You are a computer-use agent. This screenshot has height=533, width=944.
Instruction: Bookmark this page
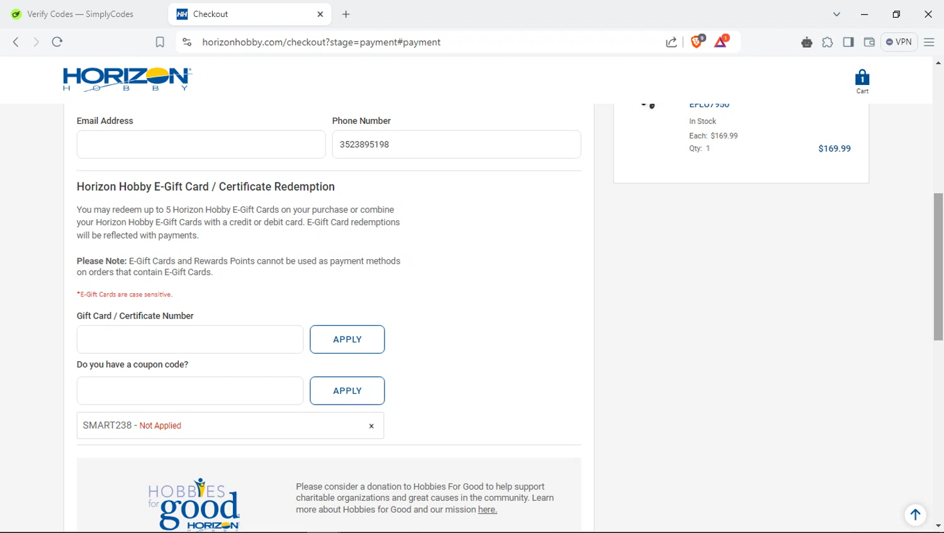(160, 42)
